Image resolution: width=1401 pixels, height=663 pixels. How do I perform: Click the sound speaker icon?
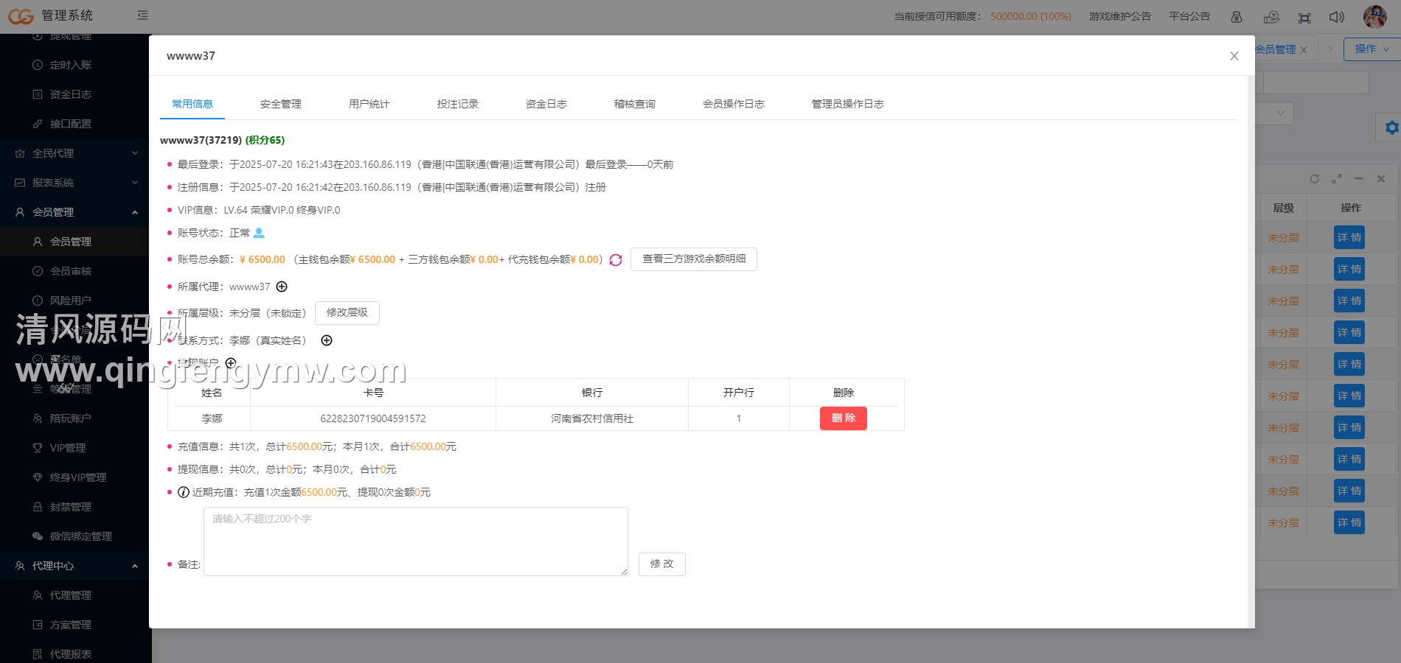point(1336,17)
